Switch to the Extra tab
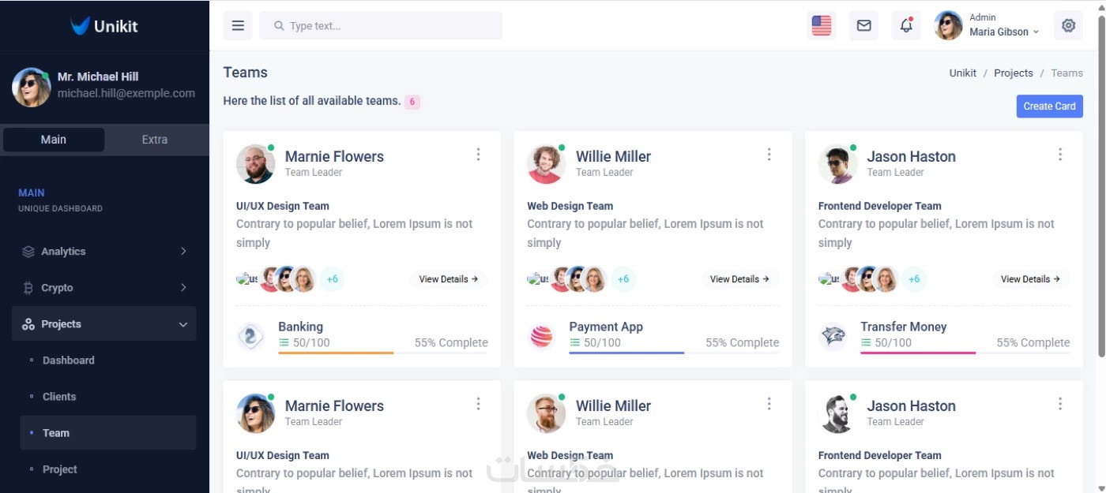The image size is (1106, 493). (155, 140)
